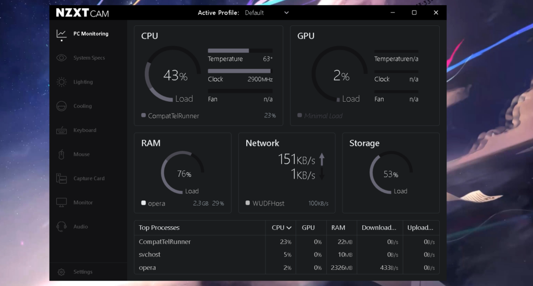The height and width of the screenshot is (286, 533).
Task: Toggle the opera indicator in RAM panel
Action: [143, 203]
